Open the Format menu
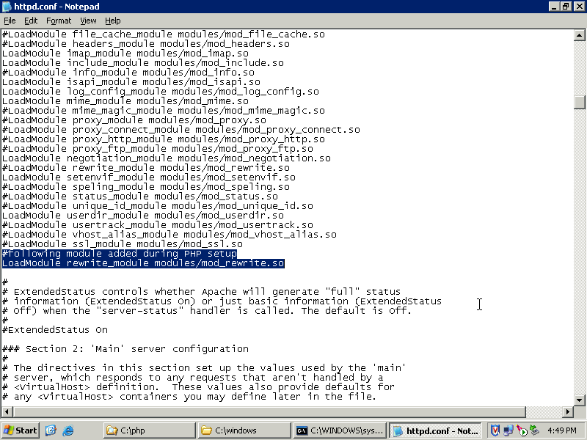Image resolution: width=587 pixels, height=440 pixels. 59,21
